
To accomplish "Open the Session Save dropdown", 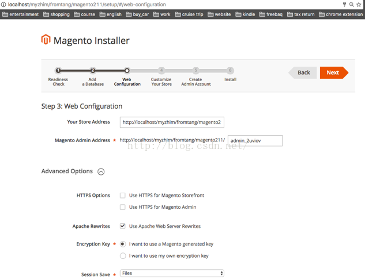I will [172, 273].
